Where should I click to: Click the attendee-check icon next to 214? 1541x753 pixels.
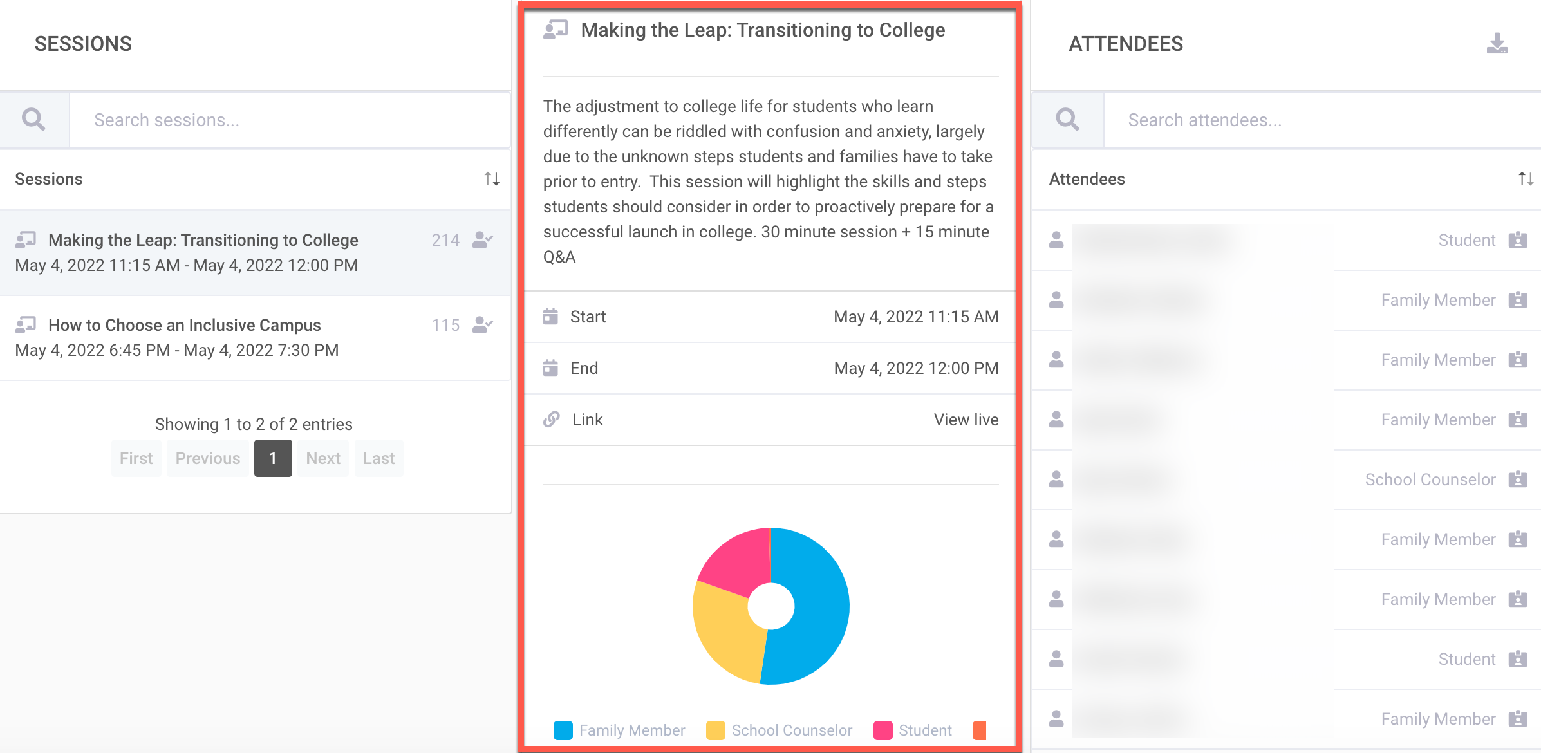(x=482, y=240)
